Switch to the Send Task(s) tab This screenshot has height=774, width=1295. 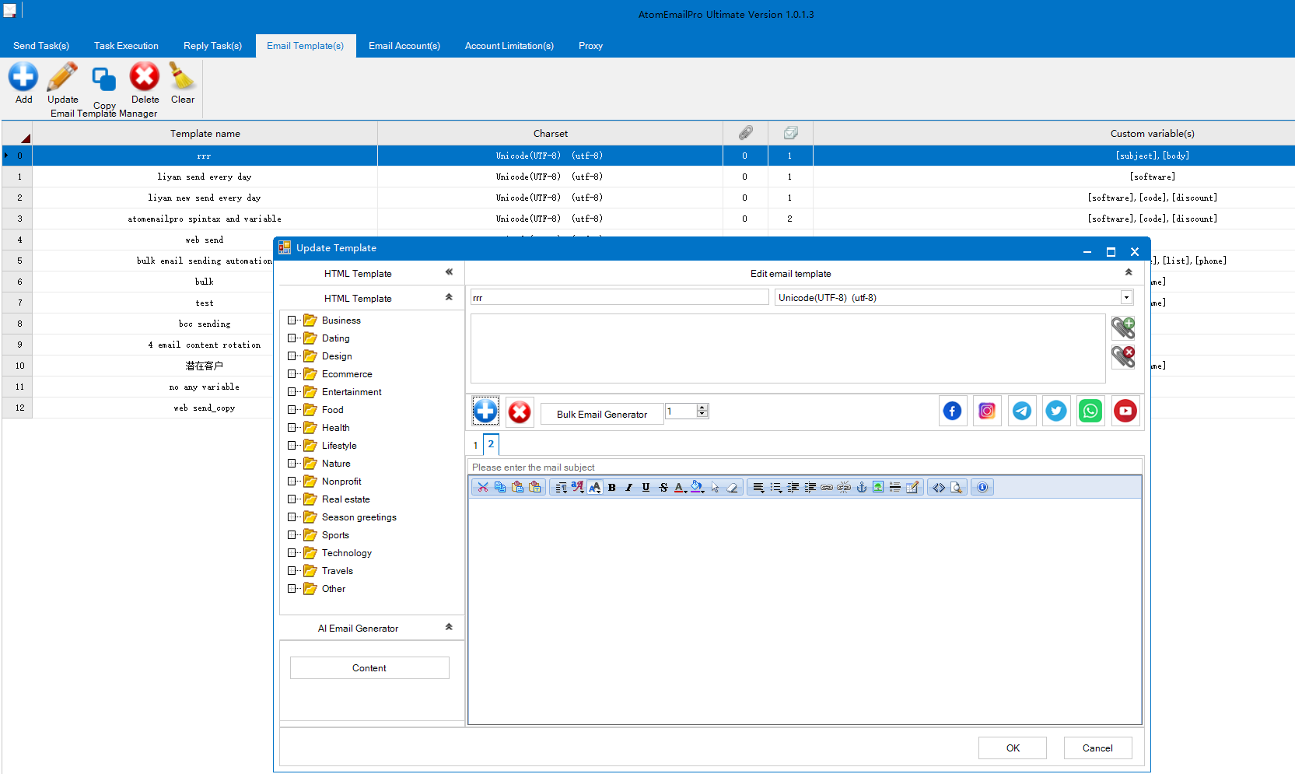[x=41, y=46]
